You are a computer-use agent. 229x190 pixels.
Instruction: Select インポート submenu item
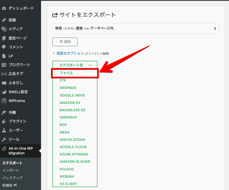click(x=10, y=170)
